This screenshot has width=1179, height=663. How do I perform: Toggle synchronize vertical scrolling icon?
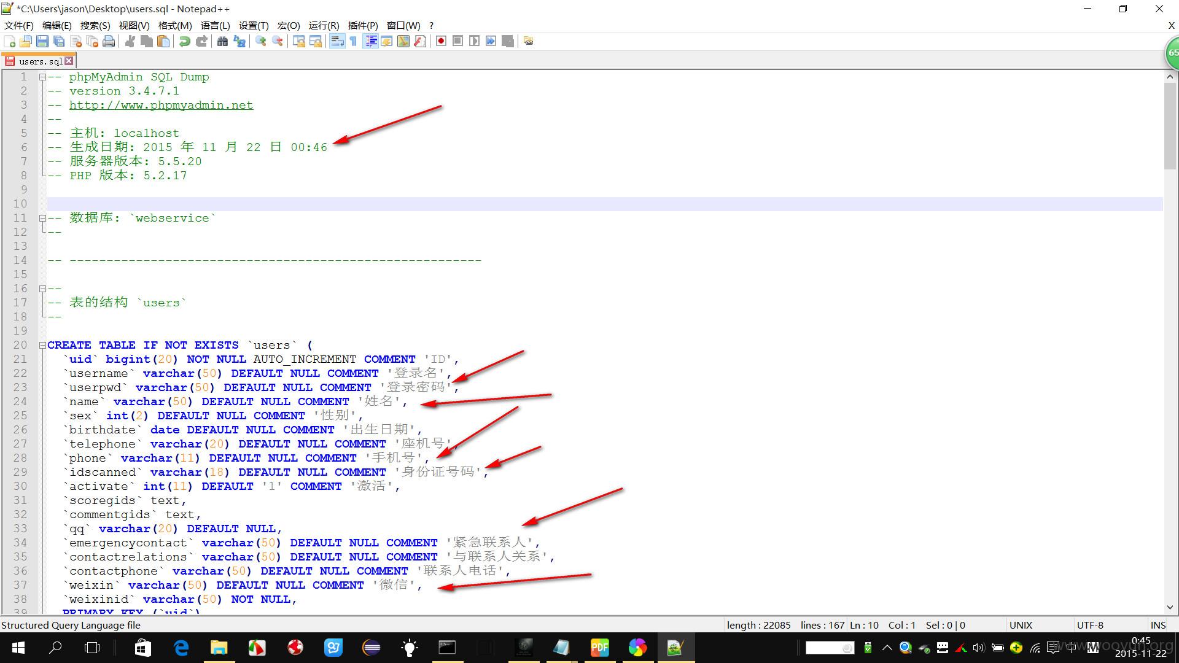point(299,41)
